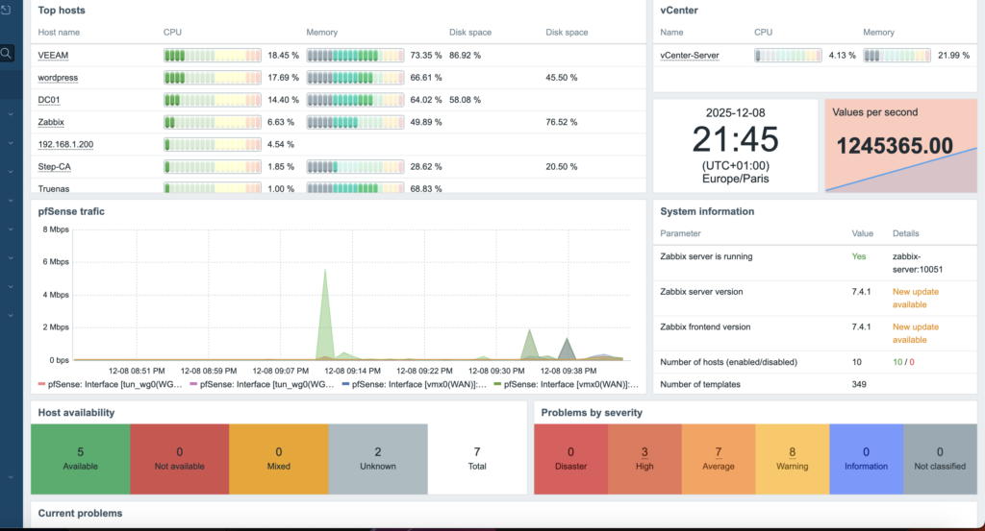Expand the bottommost sidebar menu chevron

pyautogui.click(x=10, y=315)
